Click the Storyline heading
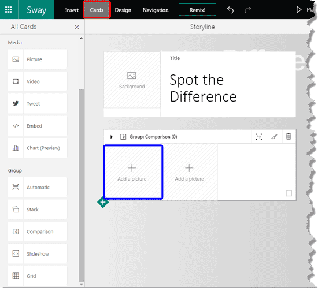The width and height of the screenshot is (318, 288). click(x=202, y=27)
